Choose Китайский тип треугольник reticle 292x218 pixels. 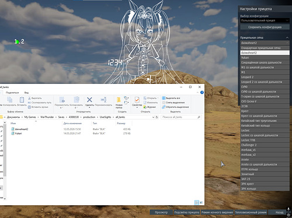(x=265, y=121)
